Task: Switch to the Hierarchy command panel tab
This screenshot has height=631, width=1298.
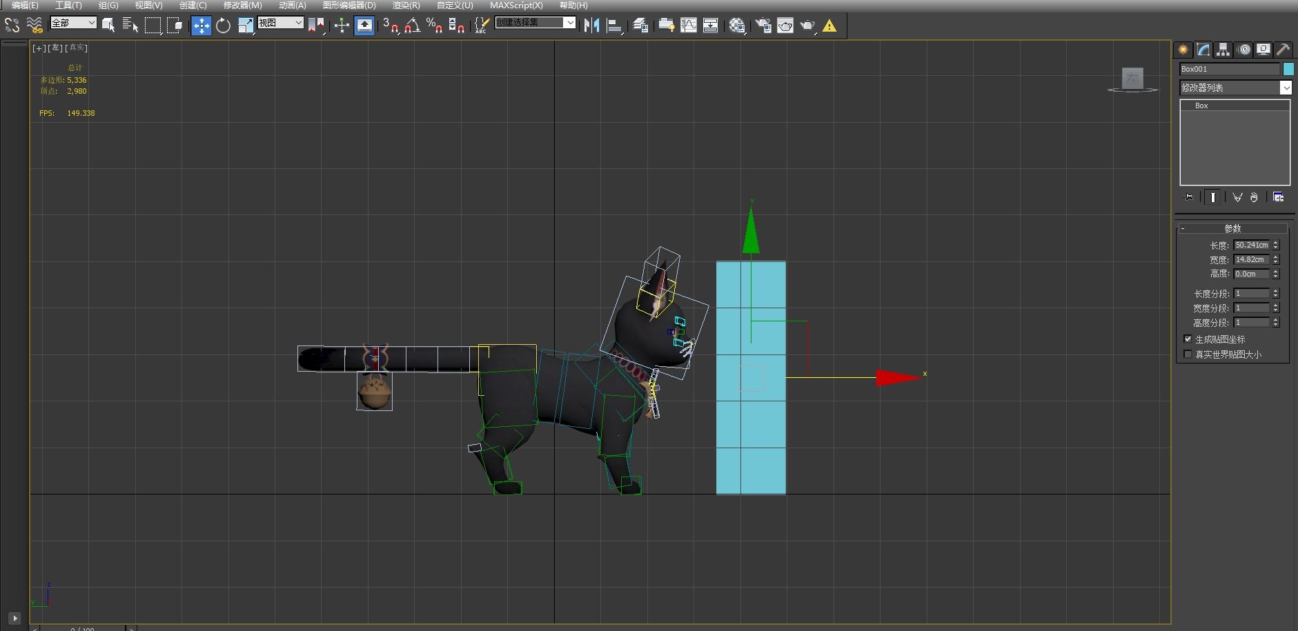Action: pyautogui.click(x=1223, y=50)
